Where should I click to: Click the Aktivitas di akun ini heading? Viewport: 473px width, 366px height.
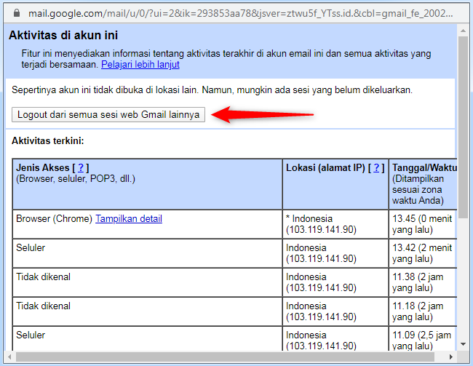click(63, 36)
